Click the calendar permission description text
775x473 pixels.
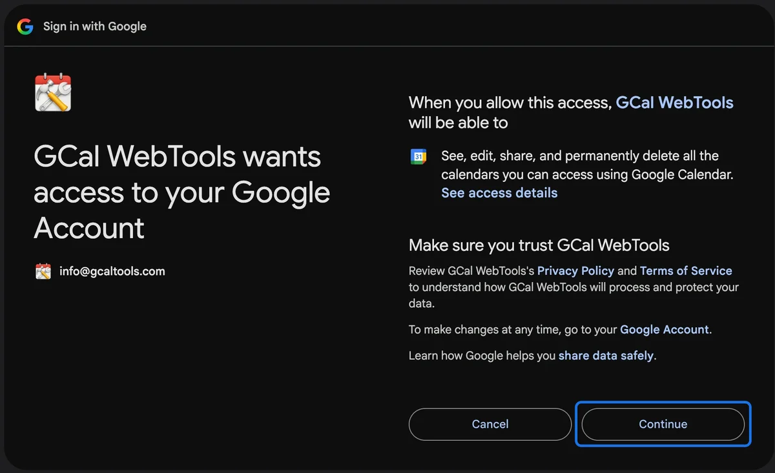point(588,165)
